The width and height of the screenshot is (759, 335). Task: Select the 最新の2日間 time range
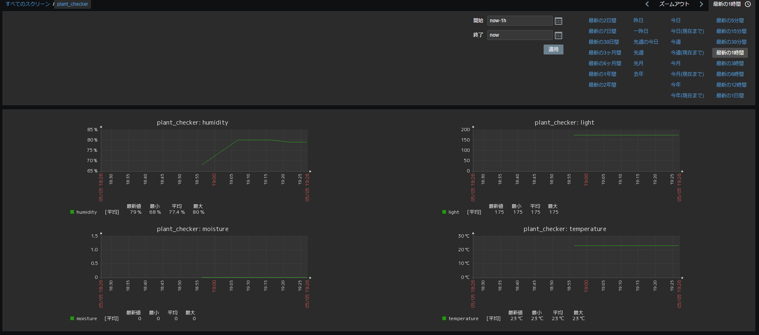tap(602, 21)
